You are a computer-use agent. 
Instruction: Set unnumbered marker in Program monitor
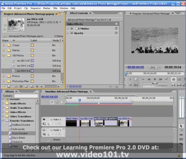point(136,79)
